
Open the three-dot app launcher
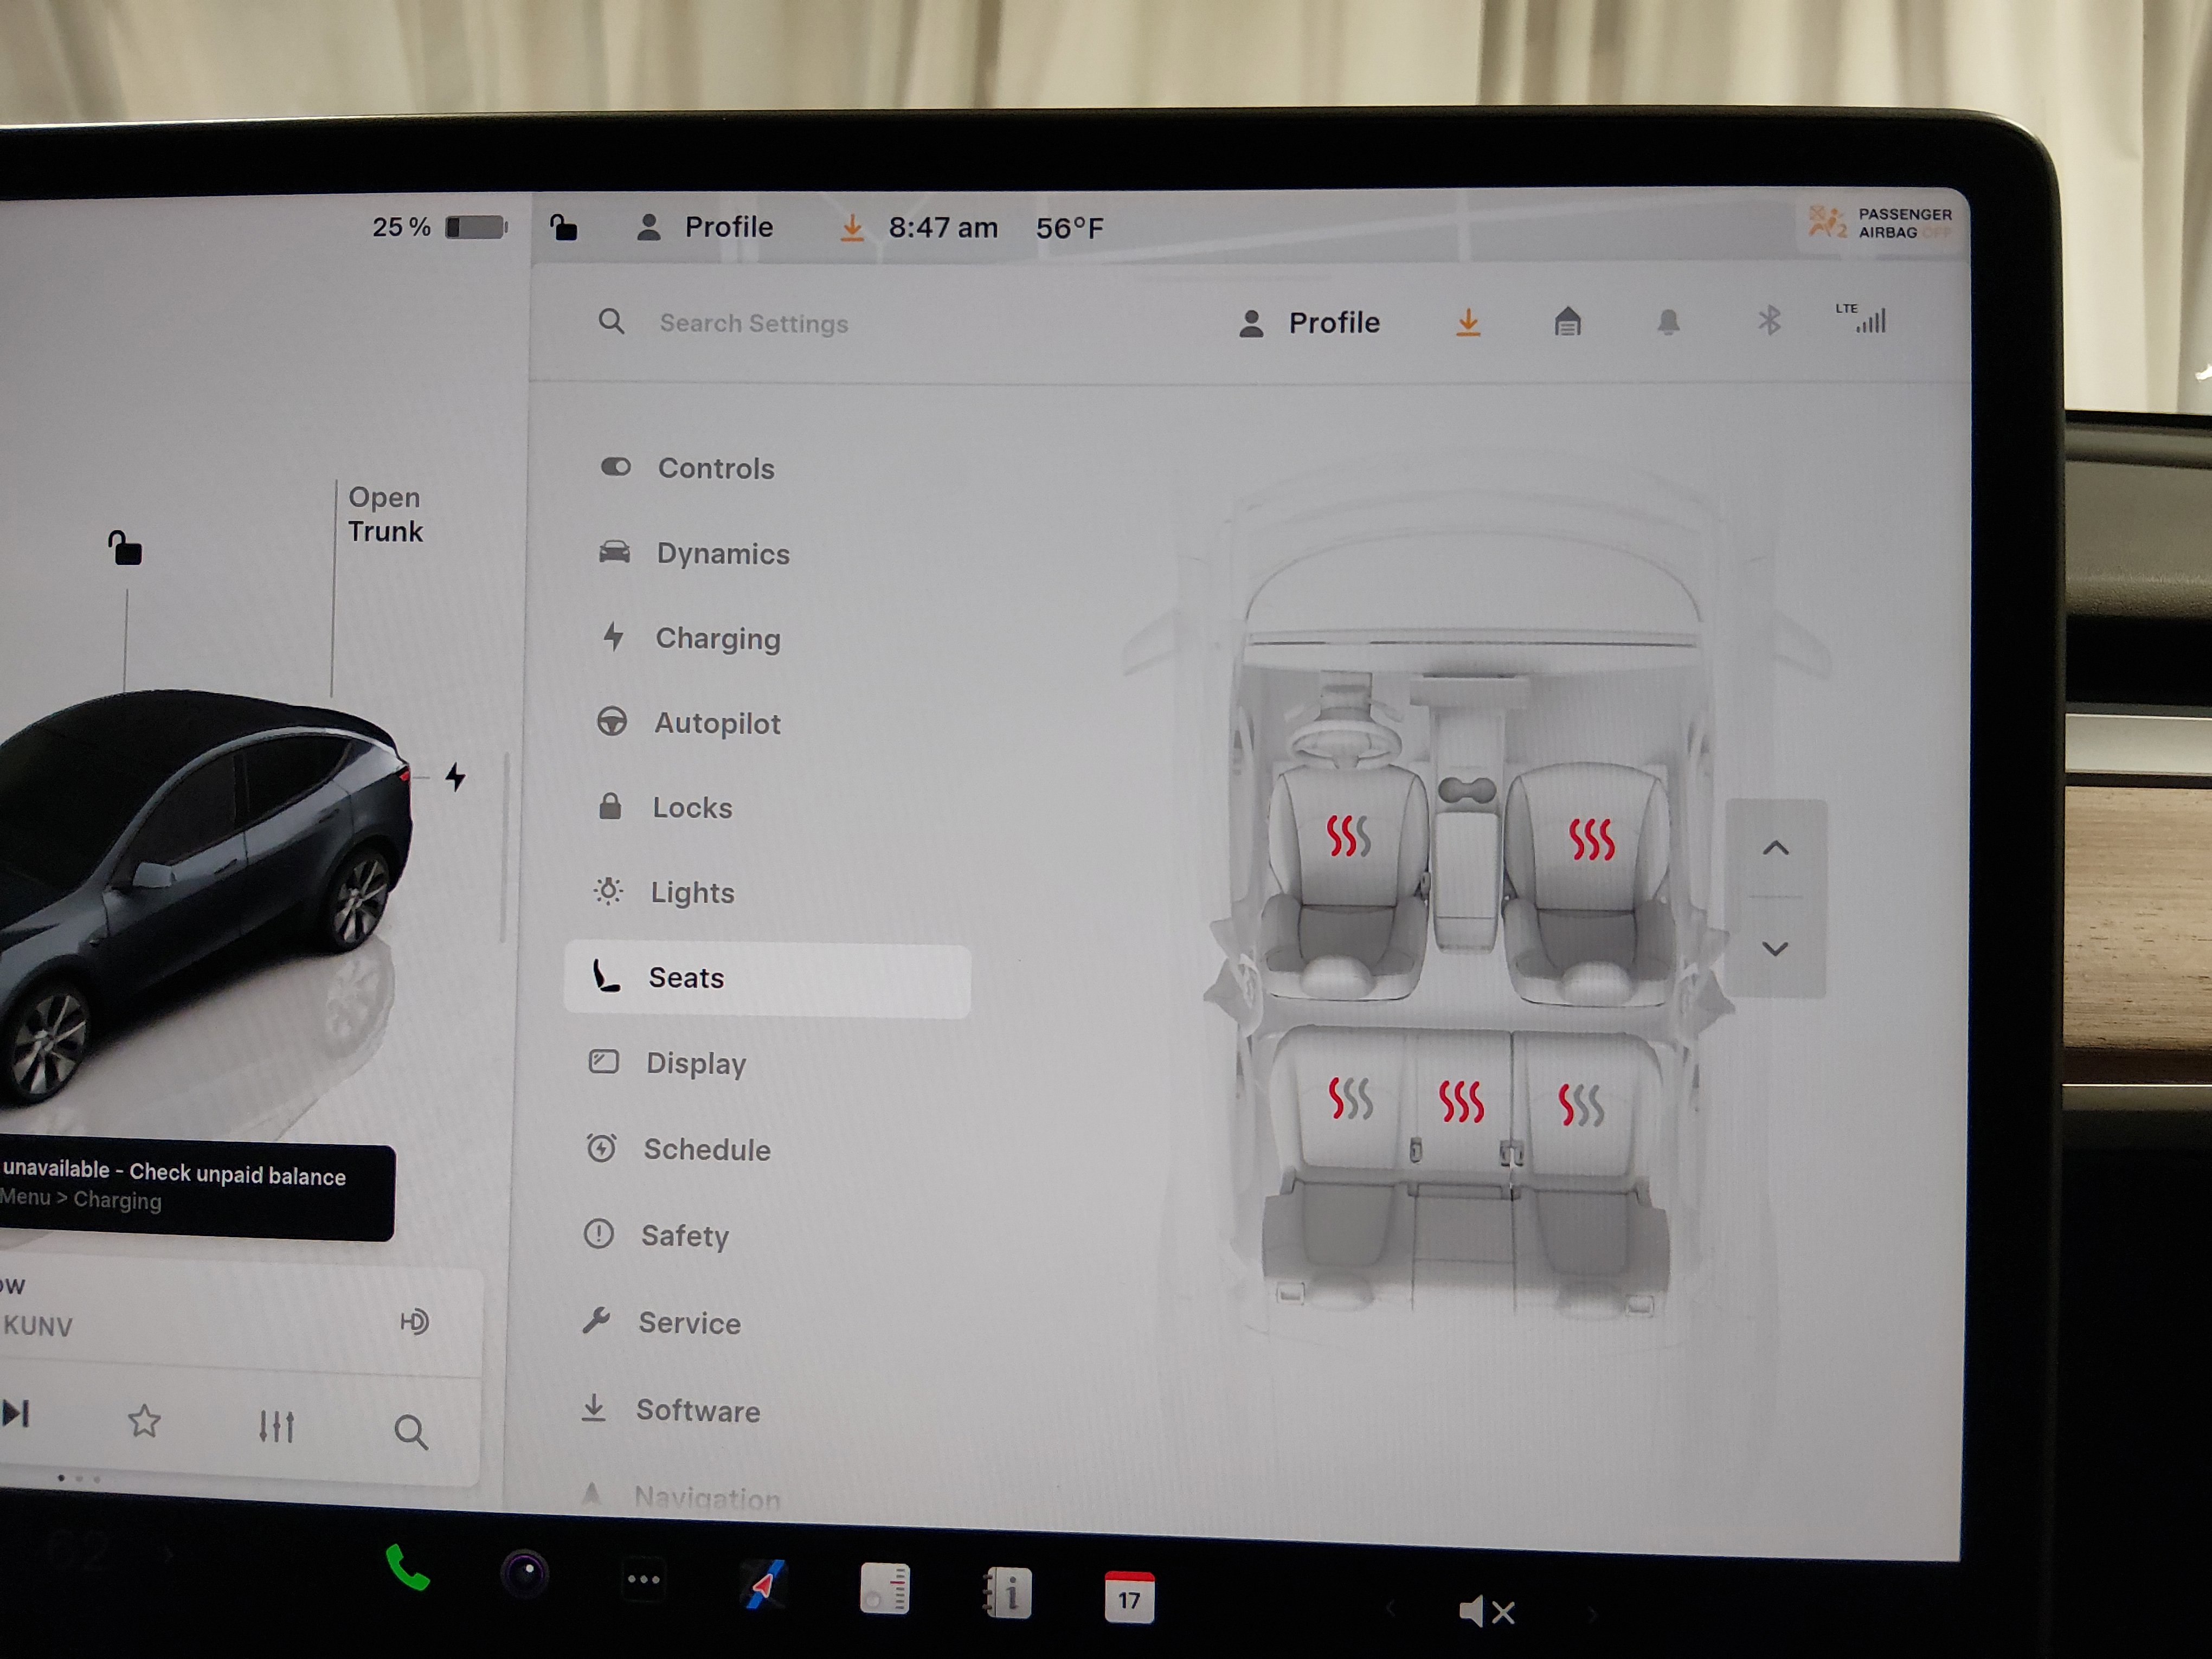643,1579
